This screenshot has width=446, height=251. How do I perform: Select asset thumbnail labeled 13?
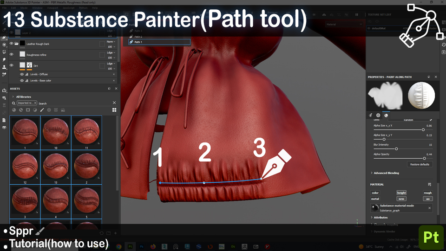[56, 167]
